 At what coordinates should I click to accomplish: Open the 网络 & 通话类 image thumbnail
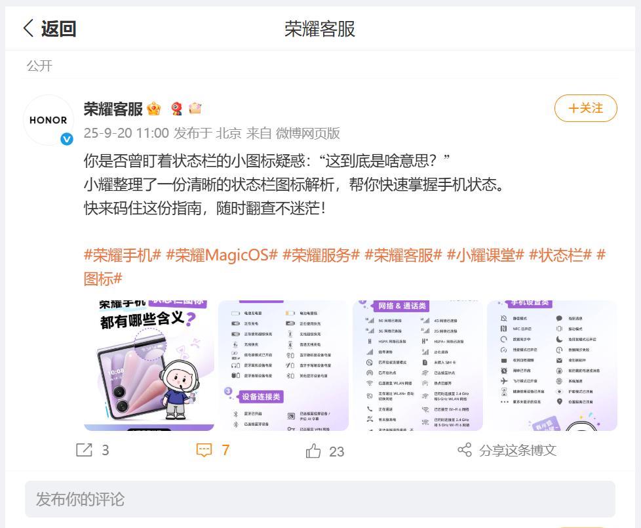[x=418, y=365]
